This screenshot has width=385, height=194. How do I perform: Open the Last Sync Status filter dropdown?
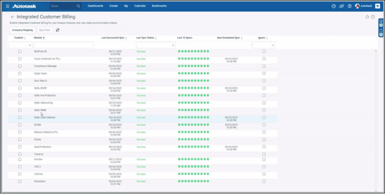(x=156, y=45)
